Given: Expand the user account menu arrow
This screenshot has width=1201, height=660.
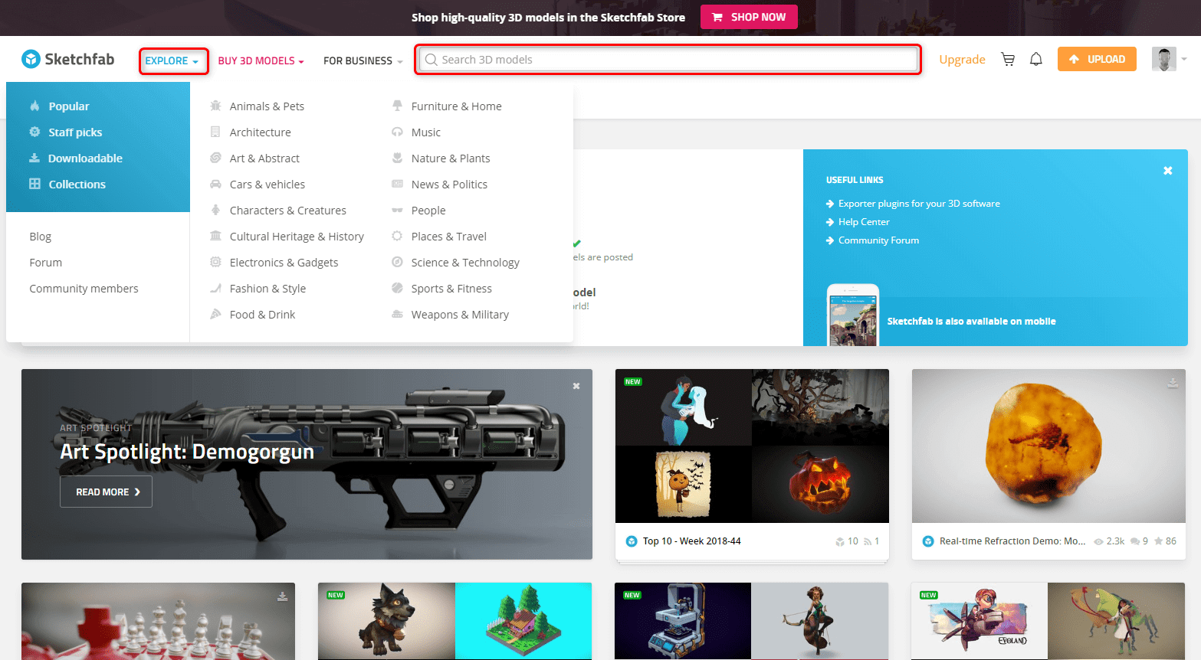Looking at the screenshot, I should tap(1184, 59).
